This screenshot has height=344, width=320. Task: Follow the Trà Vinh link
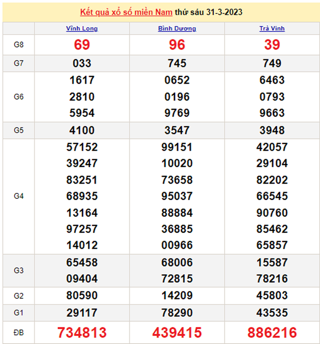pos(272,28)
